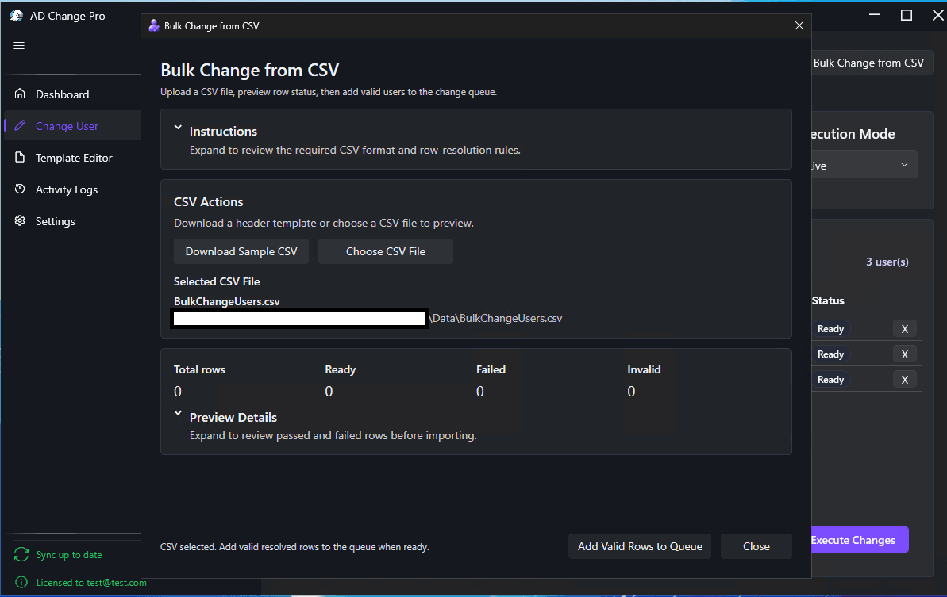Minimize the AD Change Pro window

[x=875, y=15]
